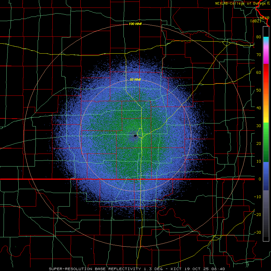Click the "-10" value on the dBZ scale

click(257, 197)
